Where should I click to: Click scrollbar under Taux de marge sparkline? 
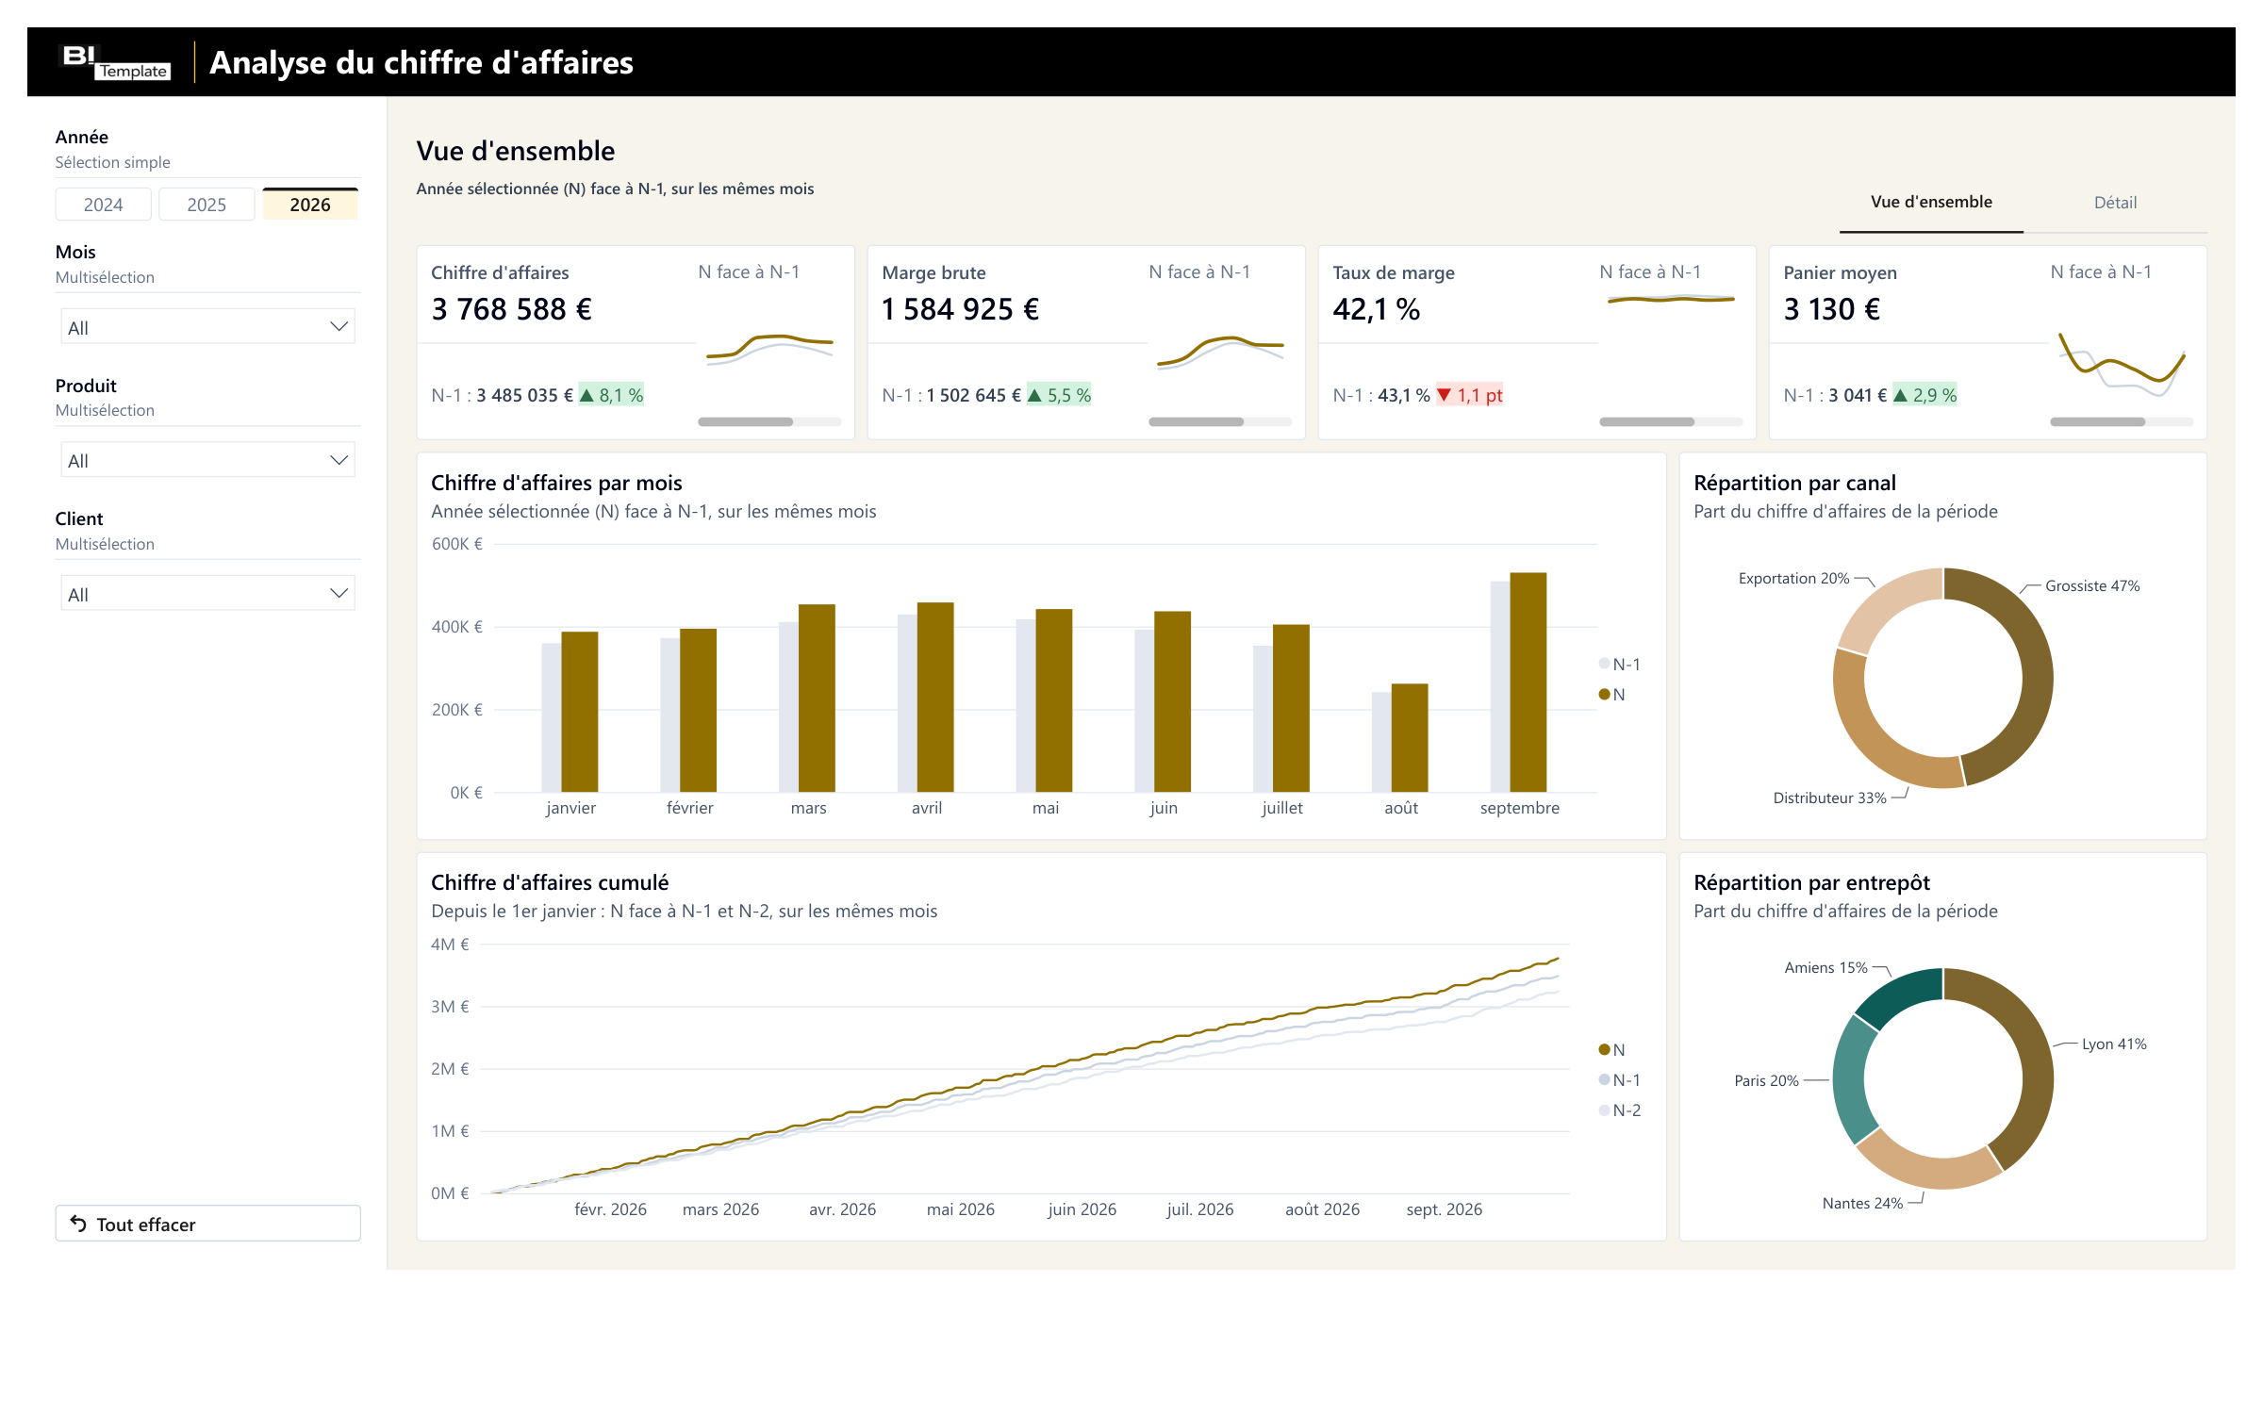pos(1646,422)
